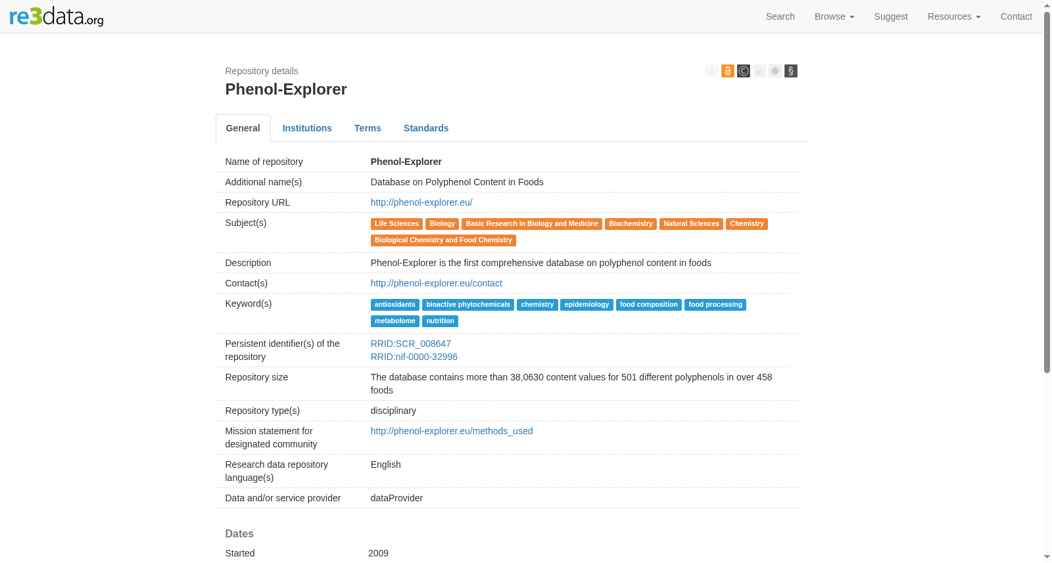
Task: Click the Natural Sciences subject tag
Action: pos(691,224)
